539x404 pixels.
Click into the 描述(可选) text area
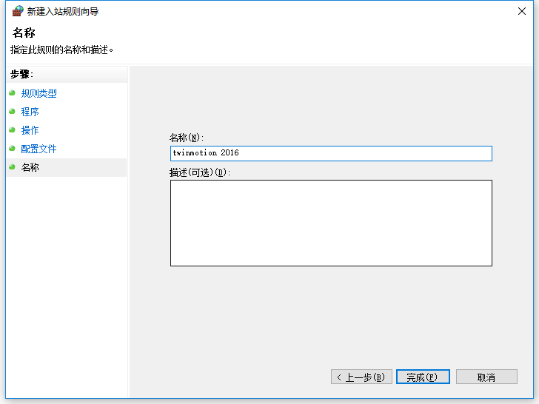click(331, 223)
